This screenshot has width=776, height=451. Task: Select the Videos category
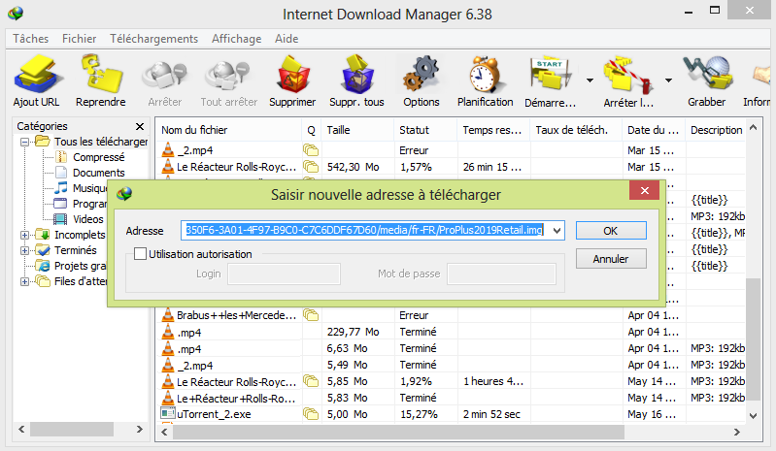point(88,219)
